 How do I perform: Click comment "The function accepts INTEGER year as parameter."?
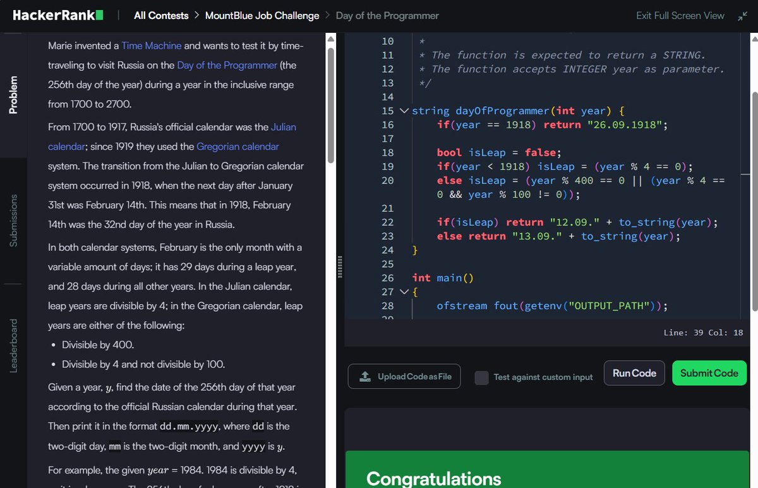click(578, 69)
